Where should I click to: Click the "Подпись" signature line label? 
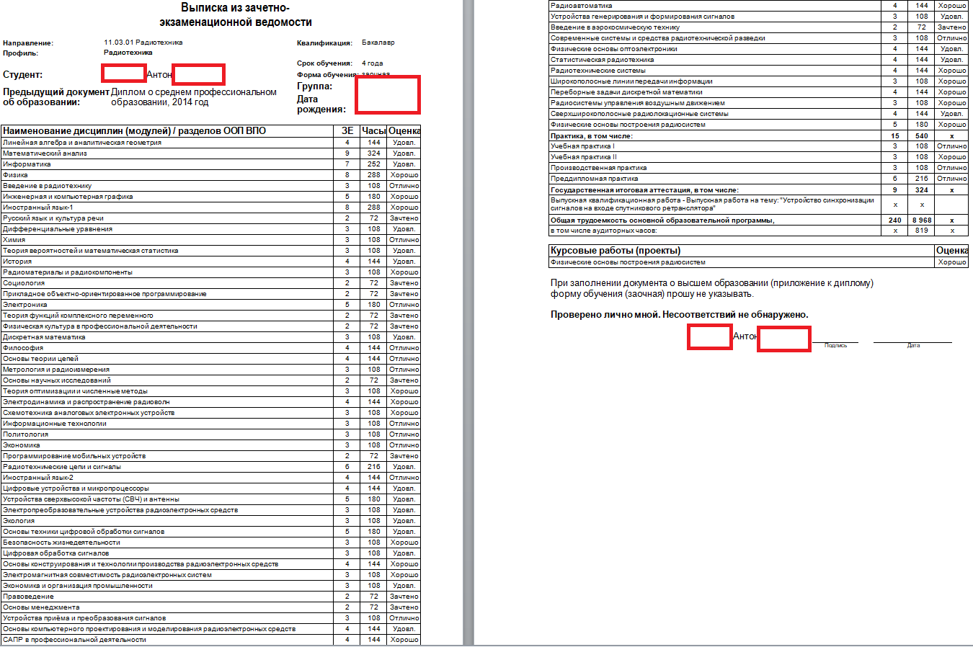coord(836,346)
